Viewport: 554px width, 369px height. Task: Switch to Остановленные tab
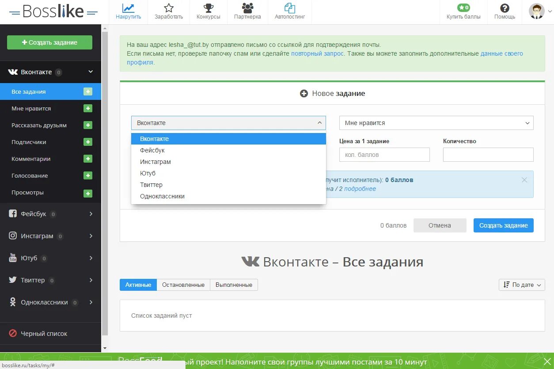pyautogui.click(x=183, y=285)
